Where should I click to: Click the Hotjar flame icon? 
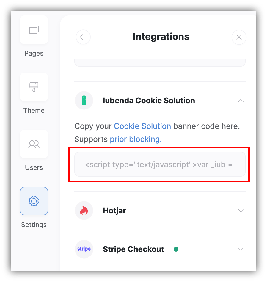coord(84,210)
